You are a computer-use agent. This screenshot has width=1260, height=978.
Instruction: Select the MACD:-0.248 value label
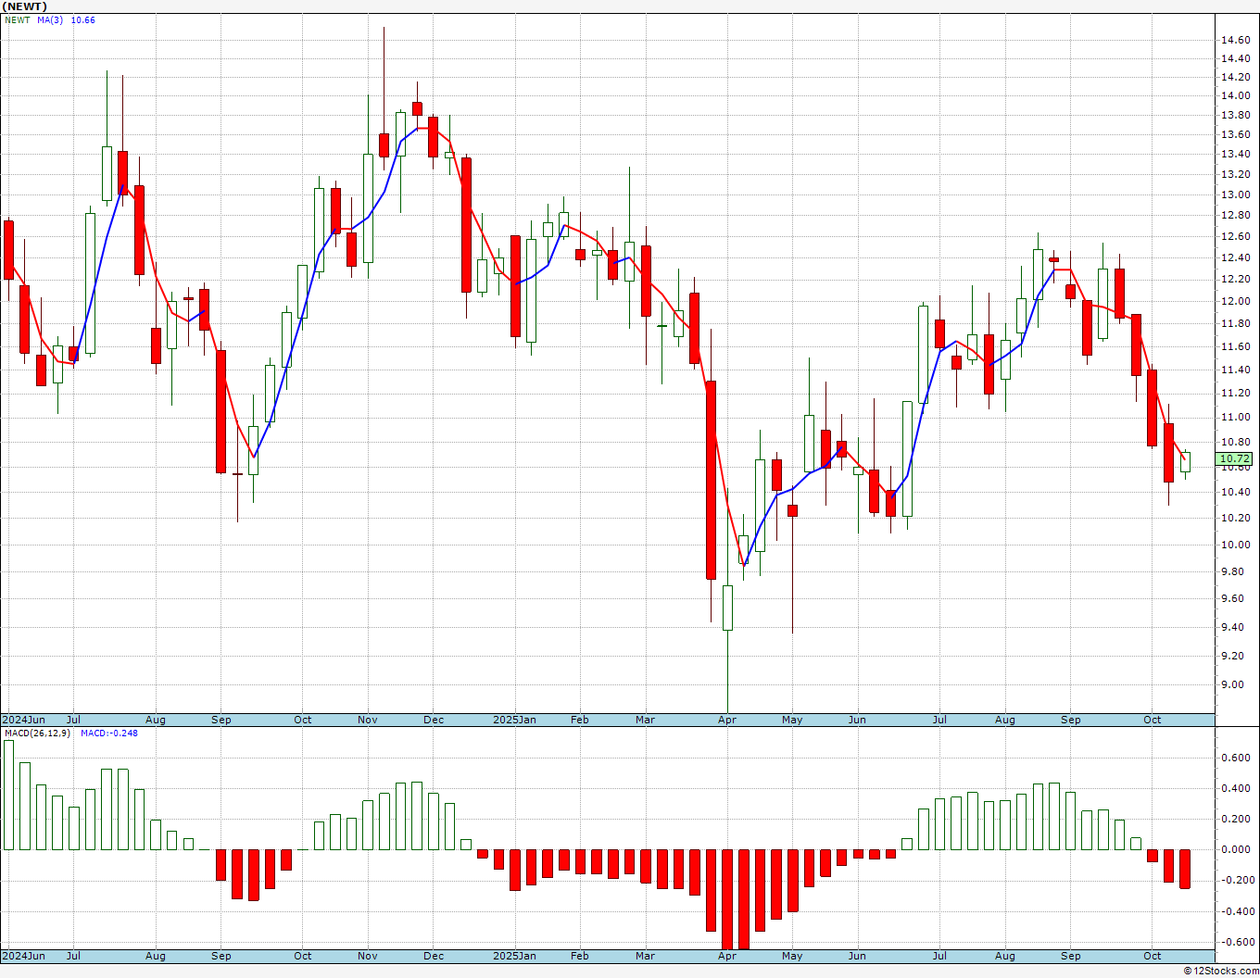[x=108, y=733]
